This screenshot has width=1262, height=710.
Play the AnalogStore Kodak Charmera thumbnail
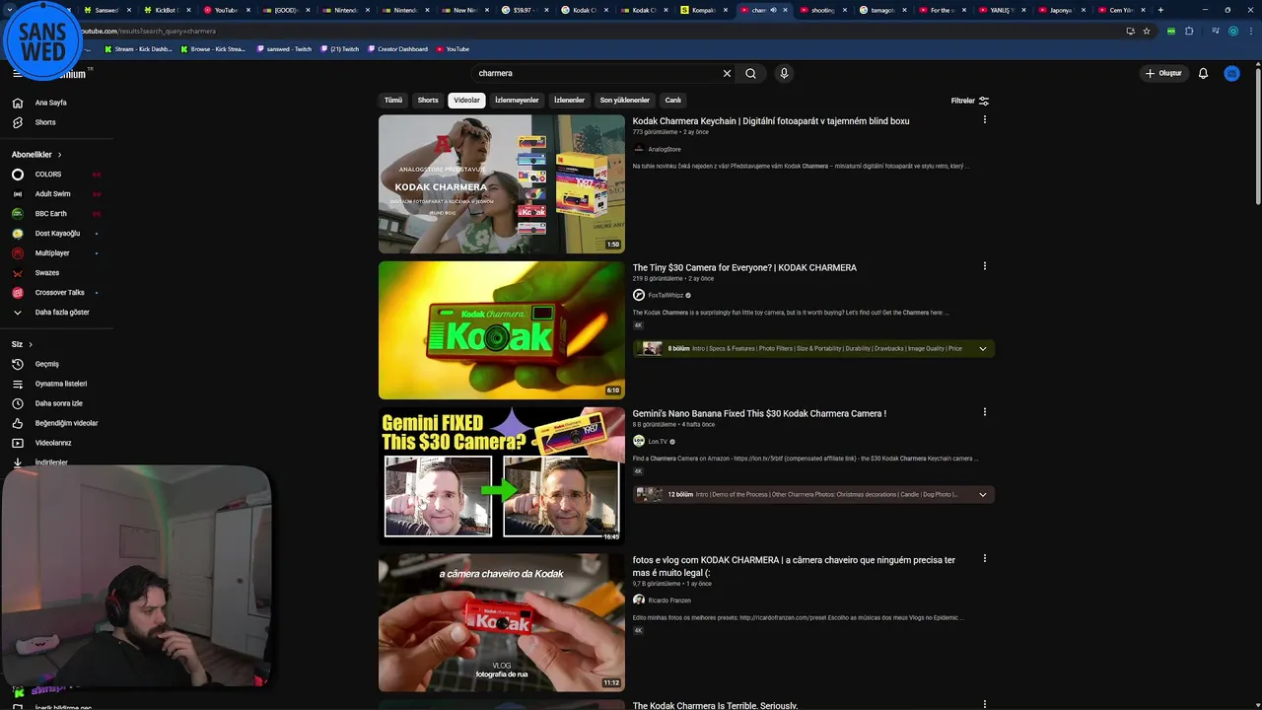click(x=502, y=184)
